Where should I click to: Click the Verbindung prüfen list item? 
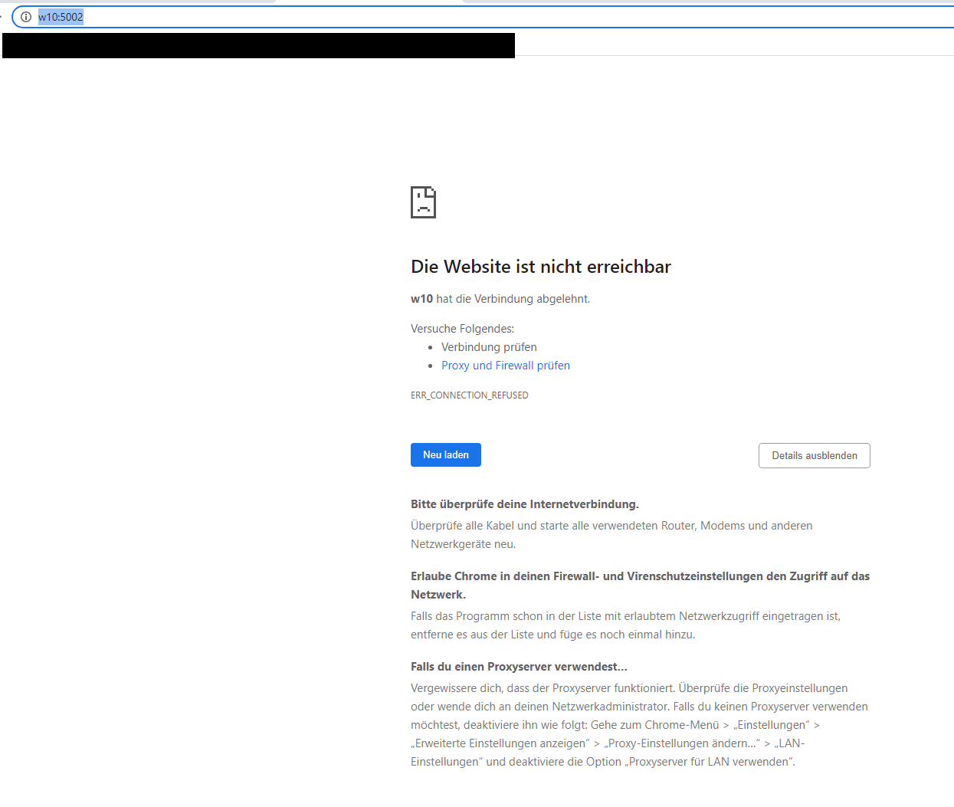(489, 347)
